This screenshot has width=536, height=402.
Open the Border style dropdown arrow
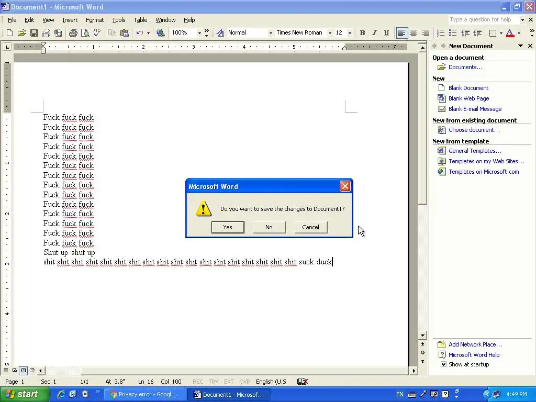(x=501, y=33)
